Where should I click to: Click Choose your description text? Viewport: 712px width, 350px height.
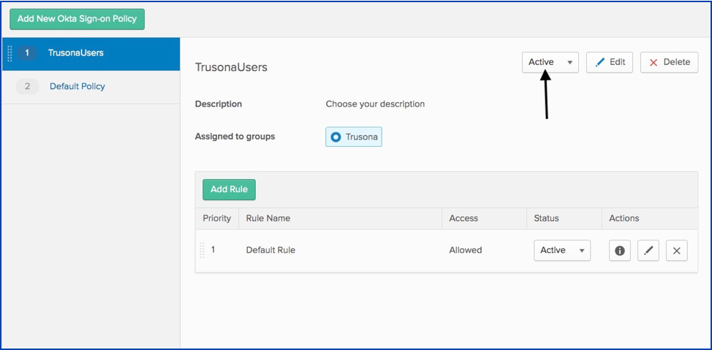375,104
